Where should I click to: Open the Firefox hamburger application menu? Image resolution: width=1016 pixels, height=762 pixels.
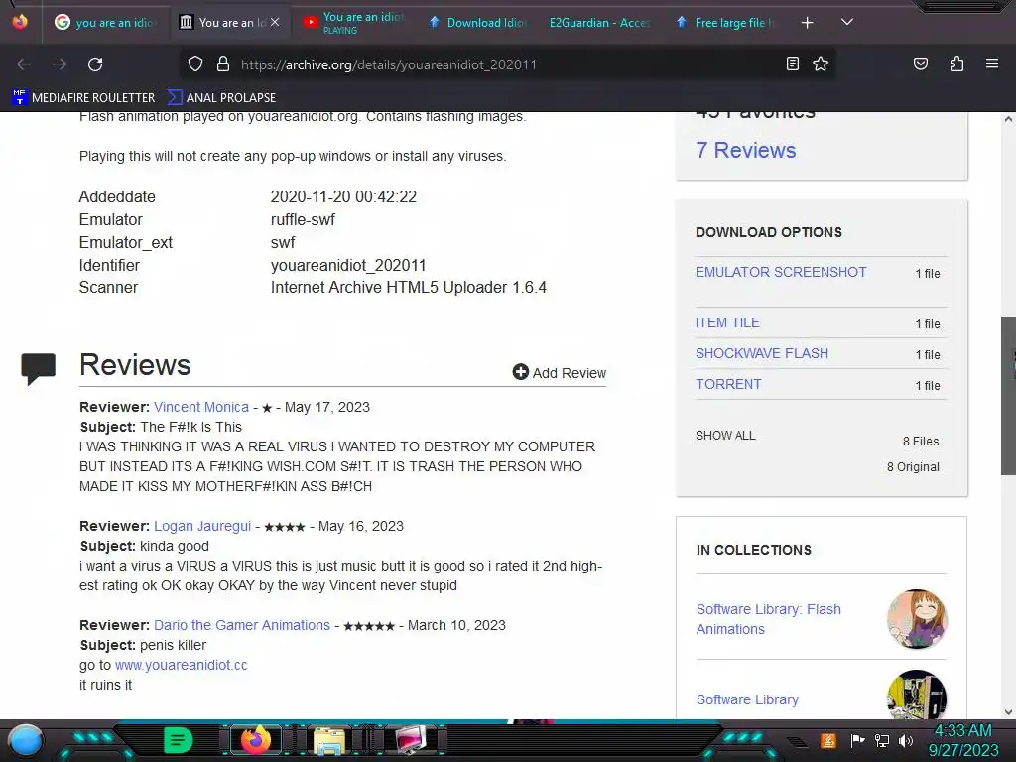point(992,63)
